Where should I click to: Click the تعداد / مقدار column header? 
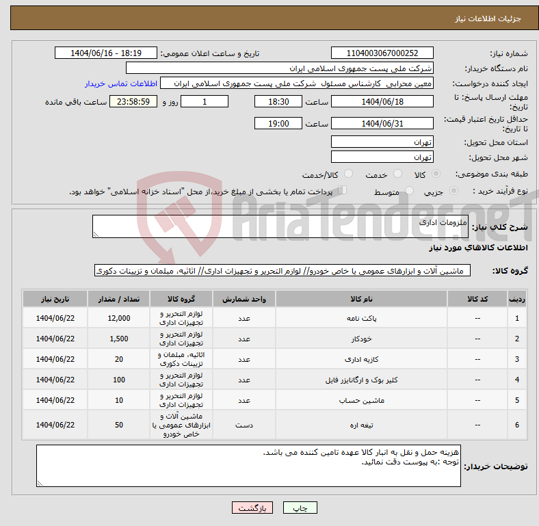119,299
